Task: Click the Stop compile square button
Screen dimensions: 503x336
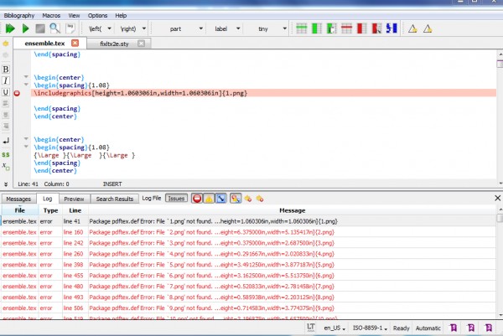Action: pos(40,28)
